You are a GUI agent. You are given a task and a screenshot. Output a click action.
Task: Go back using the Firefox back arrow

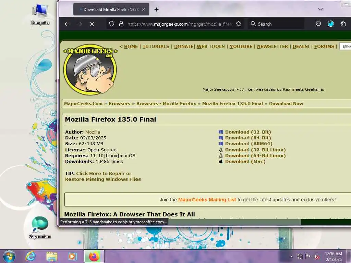coord(67,24)
